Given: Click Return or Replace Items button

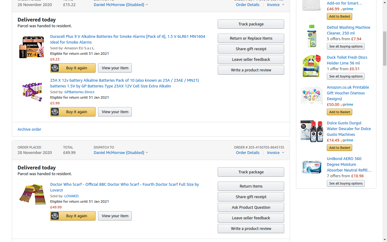Looking at the screenshot, I should [x=251, y=38].
